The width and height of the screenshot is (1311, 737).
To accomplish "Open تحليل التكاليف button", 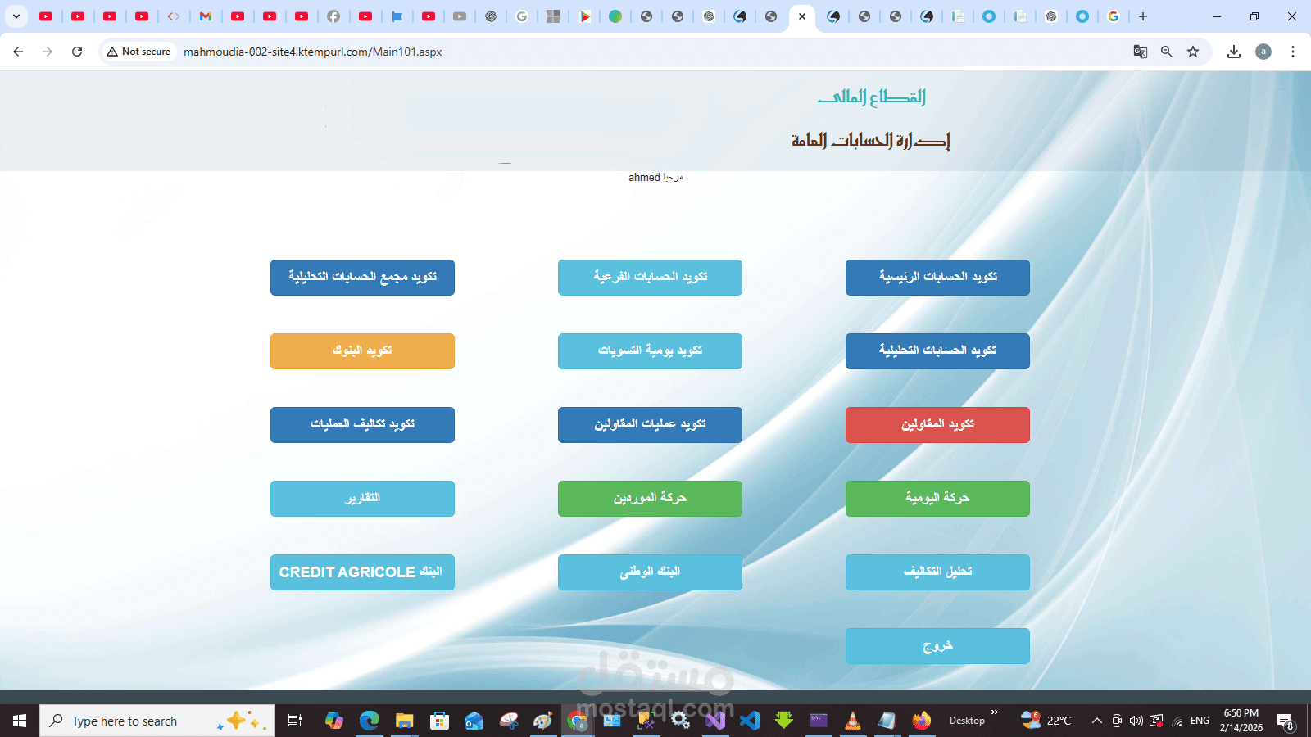I will 937,572.
